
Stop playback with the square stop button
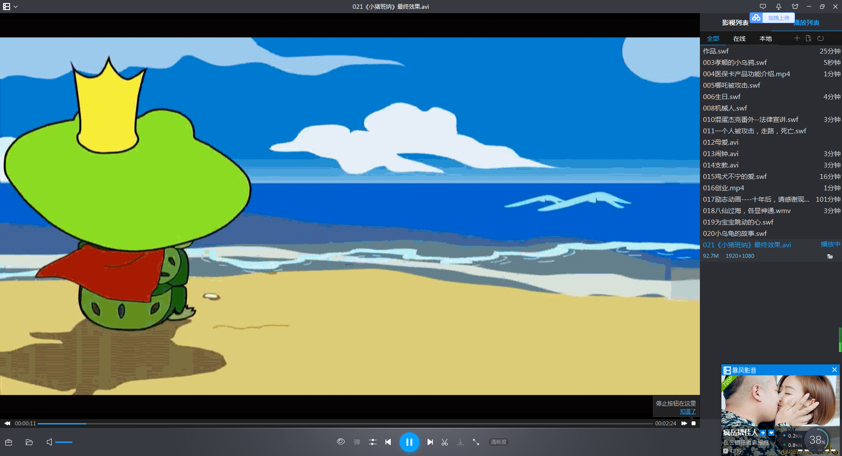coord(694,424)
